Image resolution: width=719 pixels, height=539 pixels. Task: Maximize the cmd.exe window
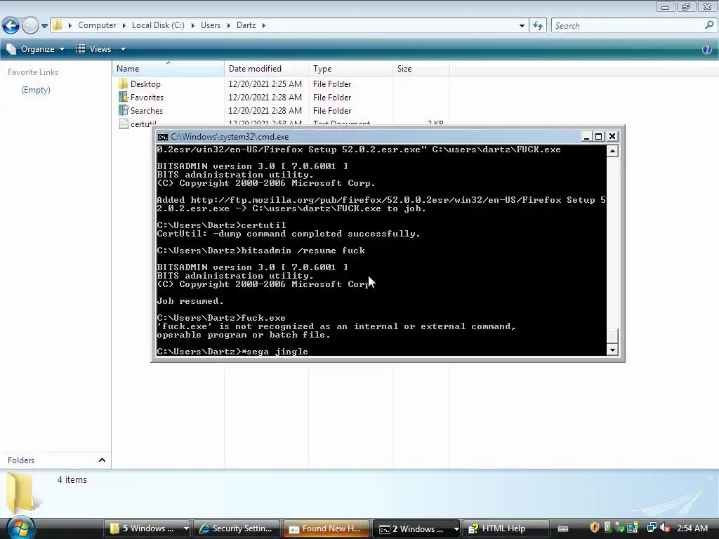[598, 137]
